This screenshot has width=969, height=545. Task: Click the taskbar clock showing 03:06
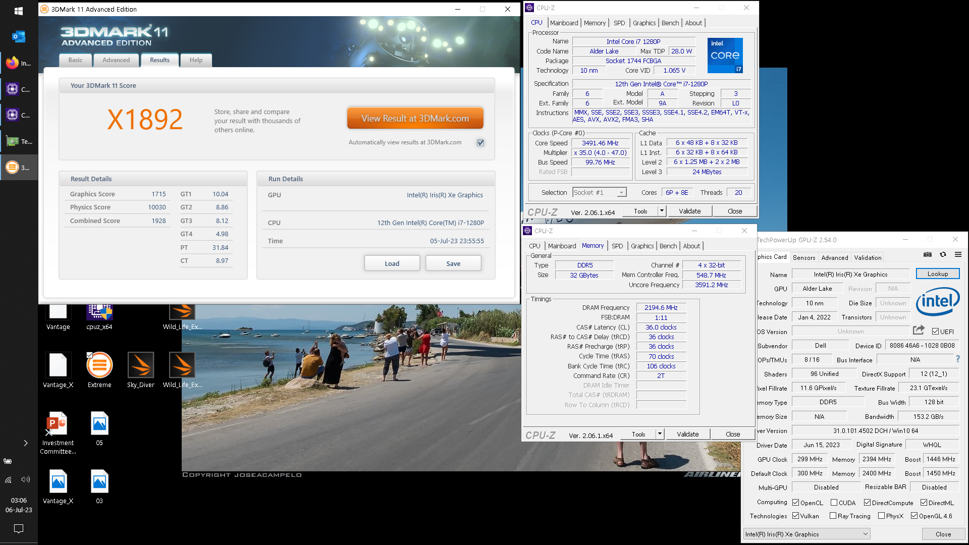point(19,505)
